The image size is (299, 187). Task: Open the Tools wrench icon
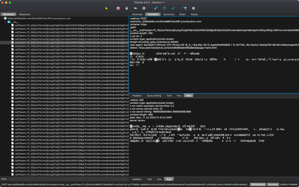click(185, 8)
